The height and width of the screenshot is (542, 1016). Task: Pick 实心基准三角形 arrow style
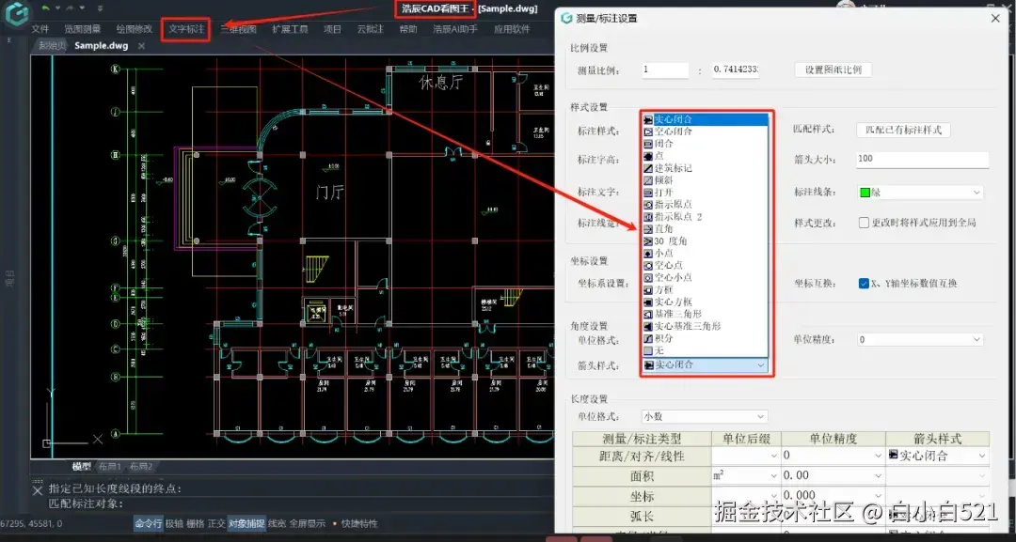click(x=705, y=326)
